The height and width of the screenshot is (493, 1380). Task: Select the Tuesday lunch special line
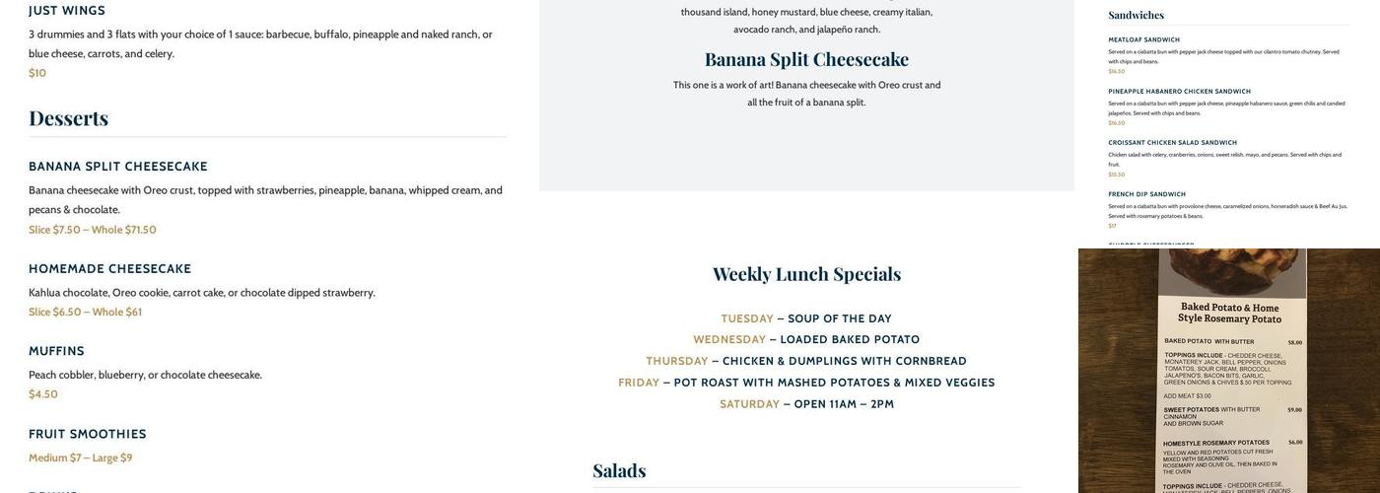pyautogui.click(x=806, y=318)
